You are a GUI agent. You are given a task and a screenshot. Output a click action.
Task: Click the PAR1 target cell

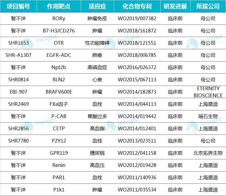tap(59, 178)
